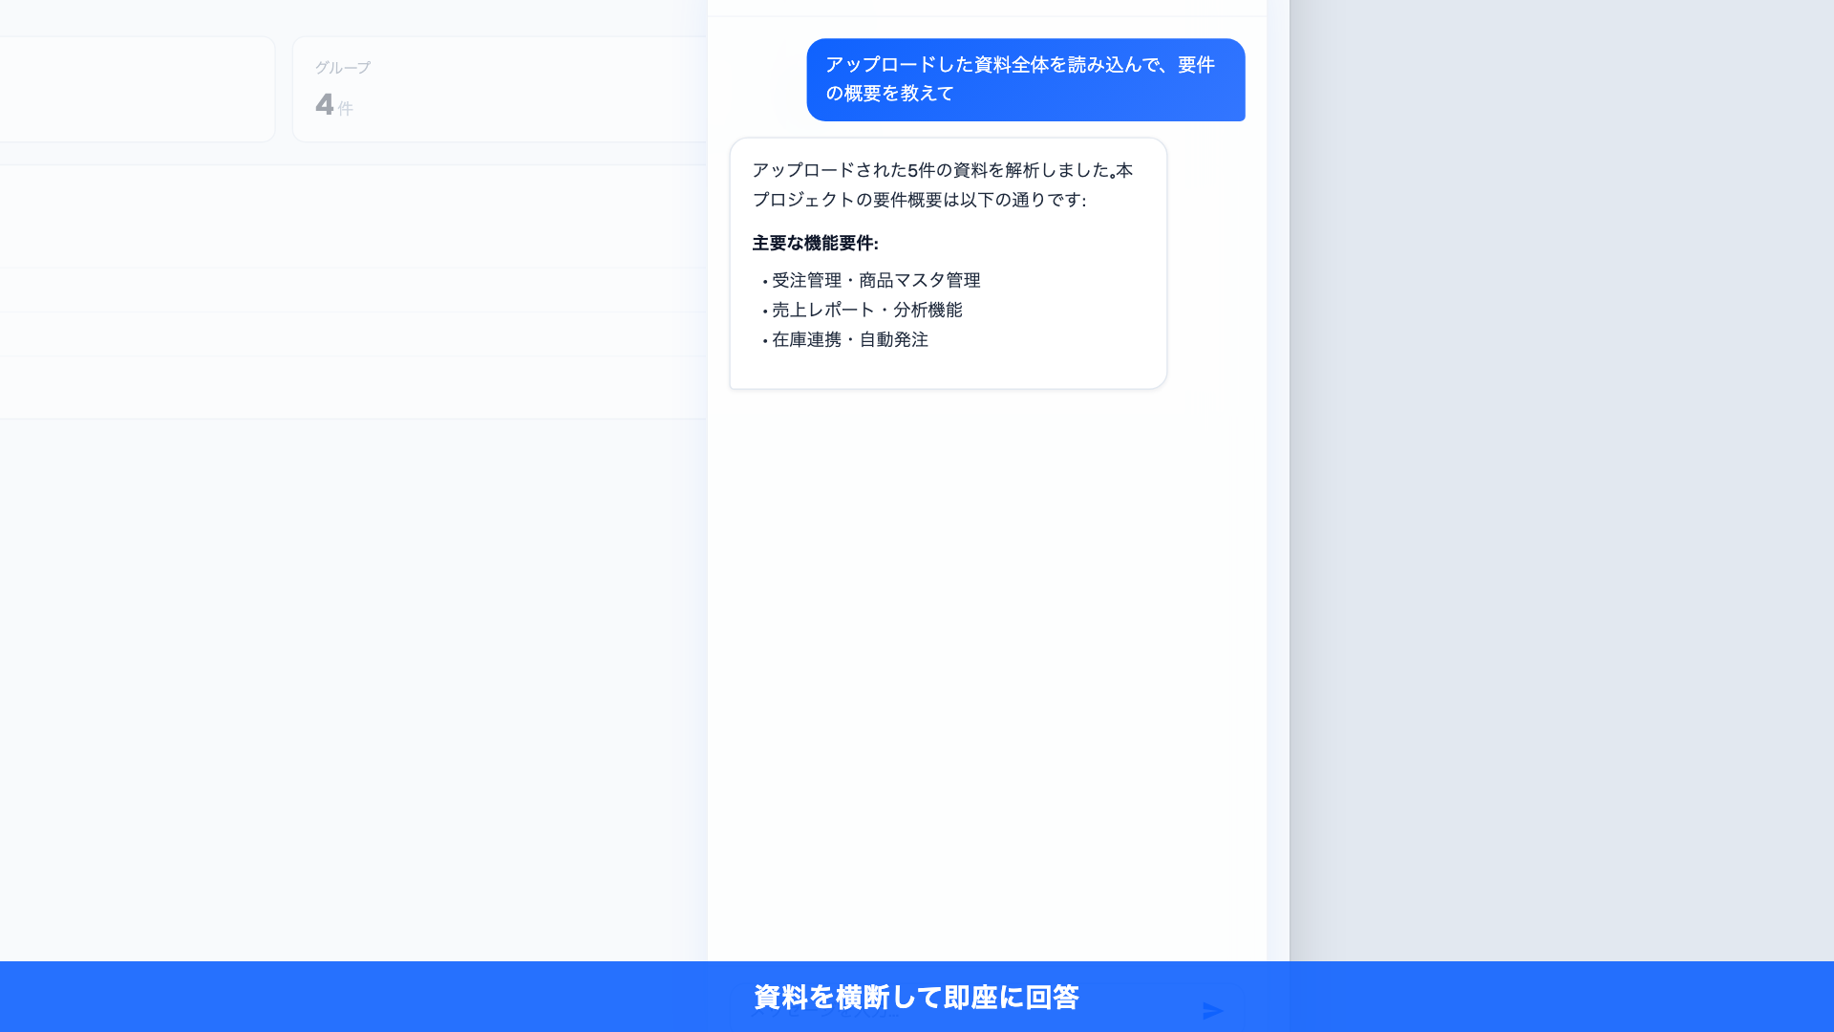The image size is (1834, 1032).
Task: Click the send message arrow icon
Action: pos(1214,1010)
